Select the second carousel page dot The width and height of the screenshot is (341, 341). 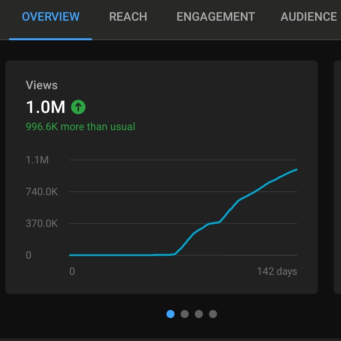click(184, 314)
